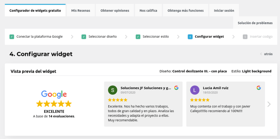Screen dimensions: 280x139
Task: Click the review date 18/03/2020
Action: pyautogui.click(x=210, y=93)
